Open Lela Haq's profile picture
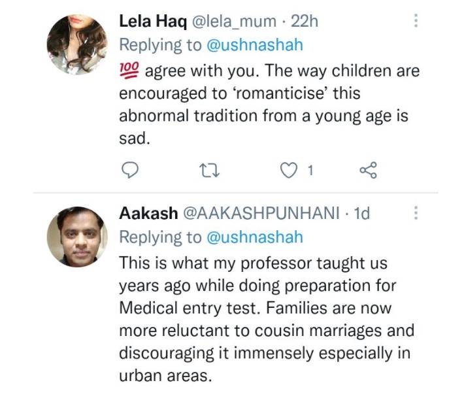 click(x=77, y=44)
